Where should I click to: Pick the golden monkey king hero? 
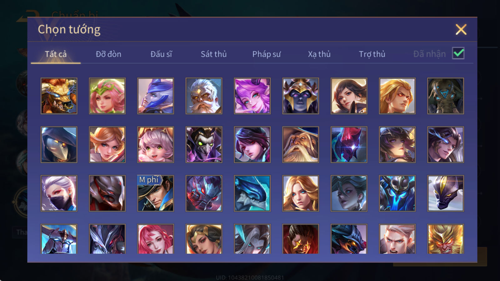445,239
